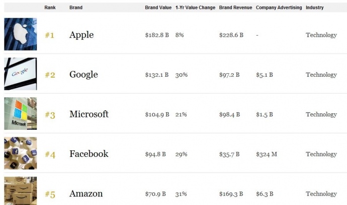The image size is (347, 205).
Task: Click Facebook's $324 M advertising figure
Action: [267, 154]
